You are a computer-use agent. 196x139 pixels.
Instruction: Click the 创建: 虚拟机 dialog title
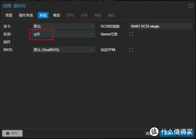click(14, 6)
